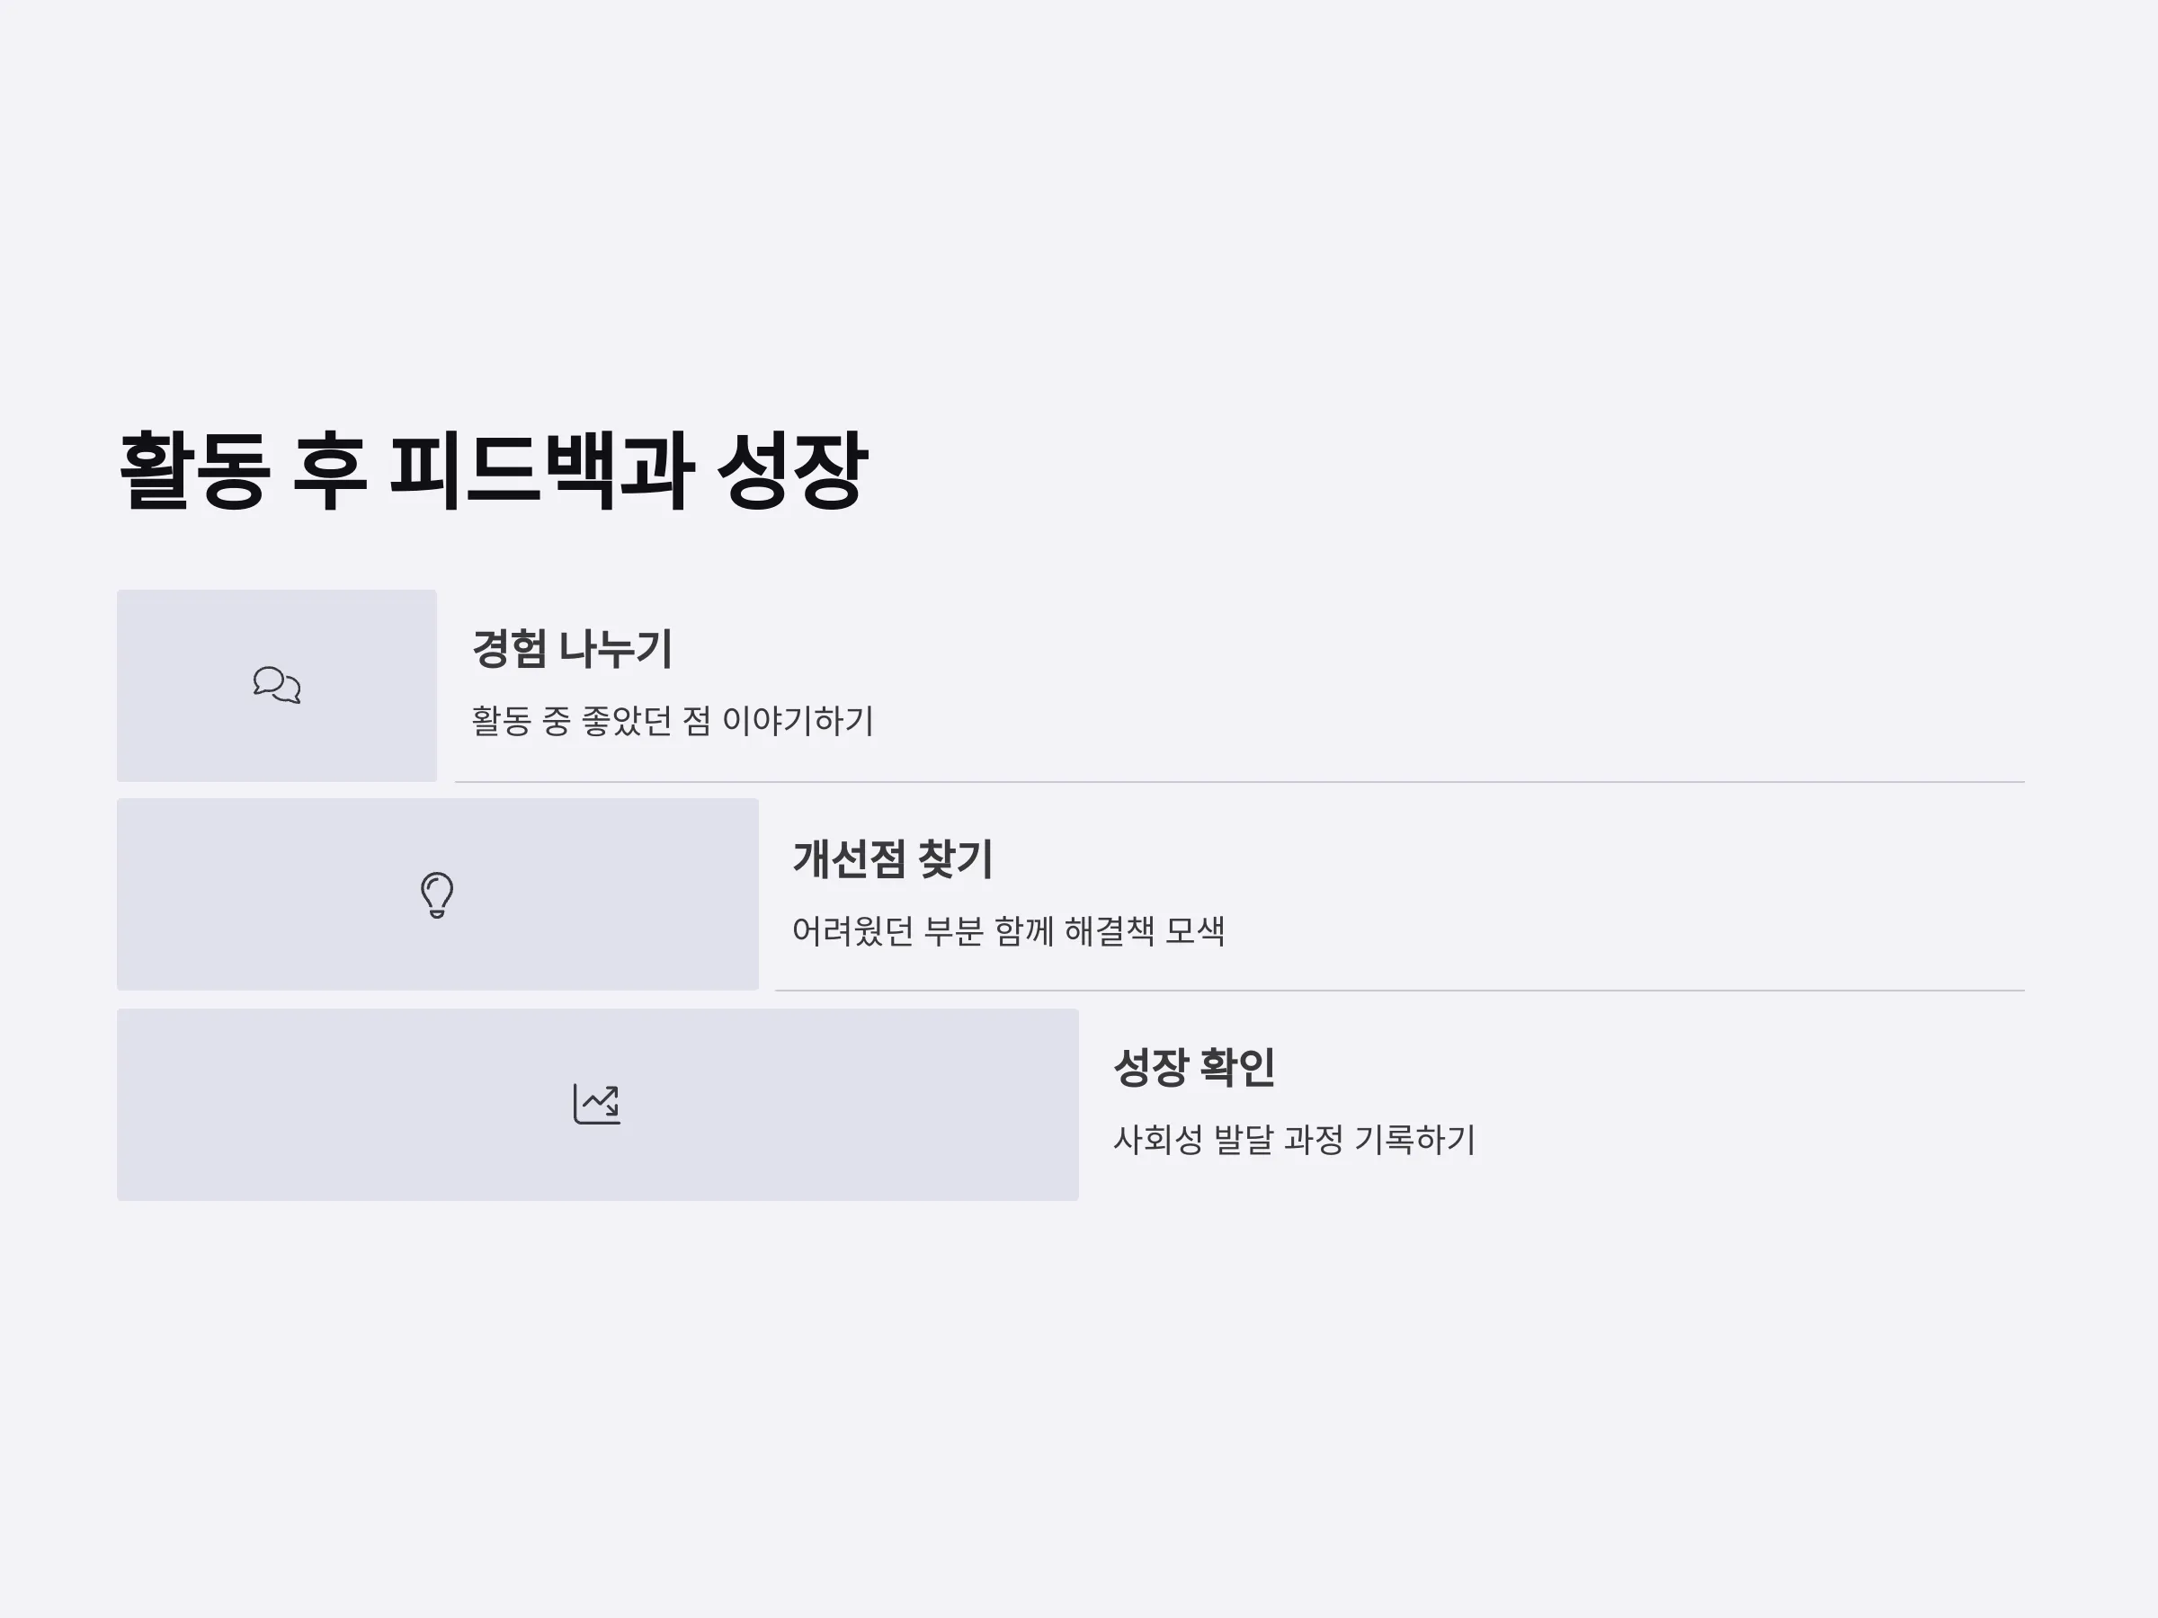Click the word 성장 in the slide title
2158x1618 pixels.
point(792,470)
